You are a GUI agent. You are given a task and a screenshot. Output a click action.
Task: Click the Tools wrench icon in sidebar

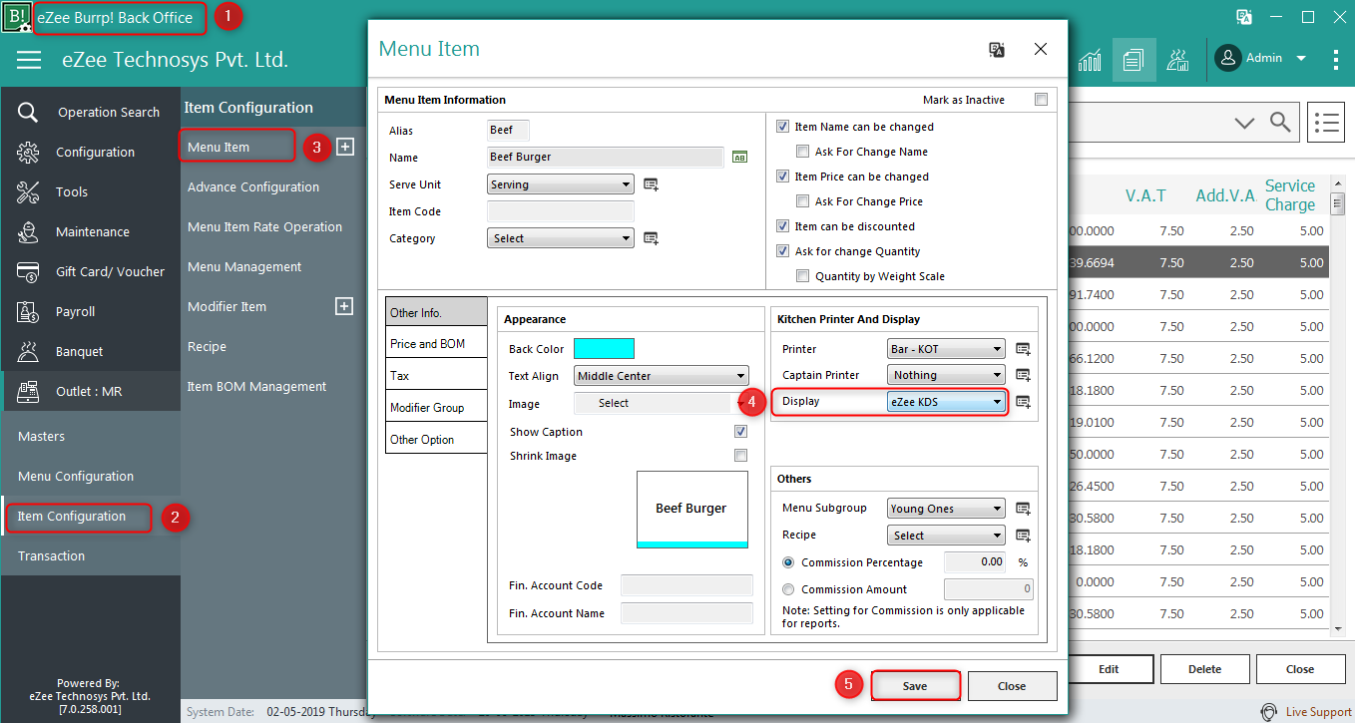coord(28,191)
